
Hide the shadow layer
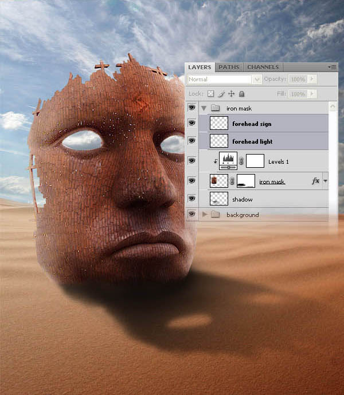point(192,199)
